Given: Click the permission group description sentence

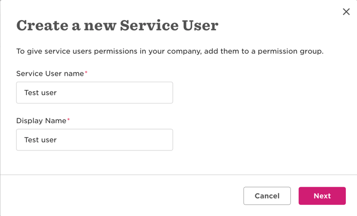Looking at the screenshot, I should coord(169,52).
